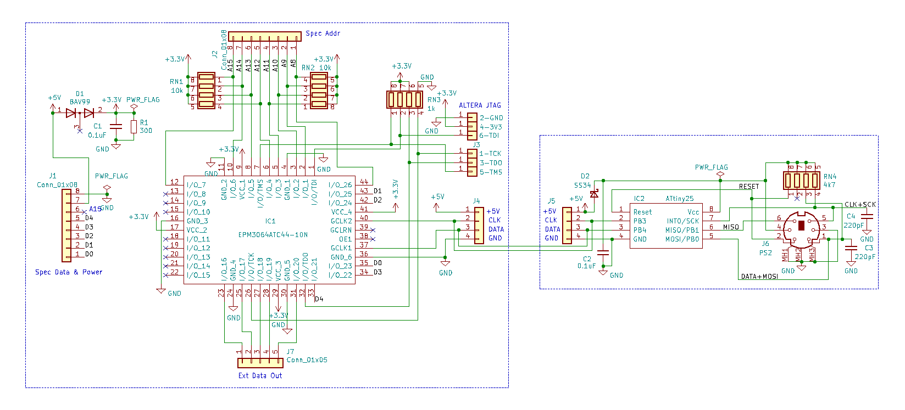Click the 'Ext Data Out' annotation text
905x410 pixels.
click(x=260, y=376)
